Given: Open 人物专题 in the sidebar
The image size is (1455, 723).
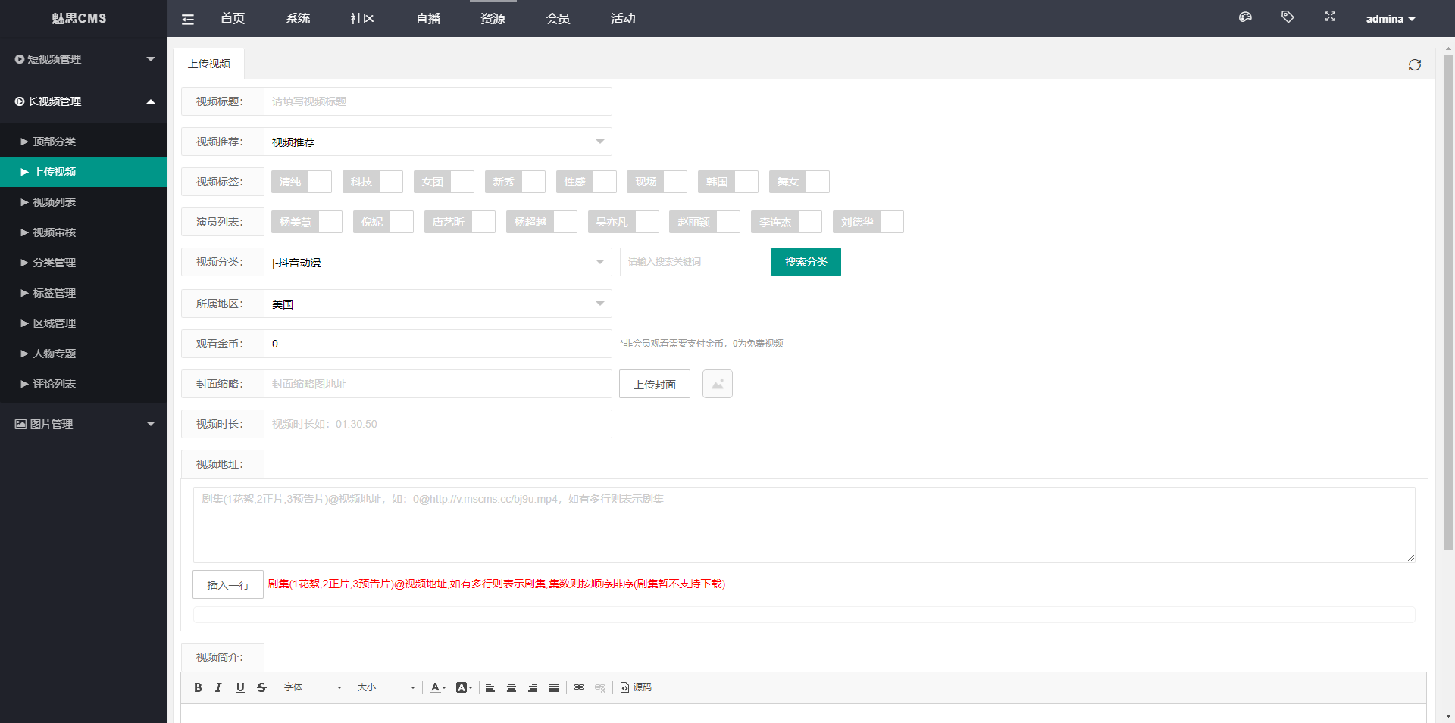Looking at the screenshot, I should tap(83, 354).
